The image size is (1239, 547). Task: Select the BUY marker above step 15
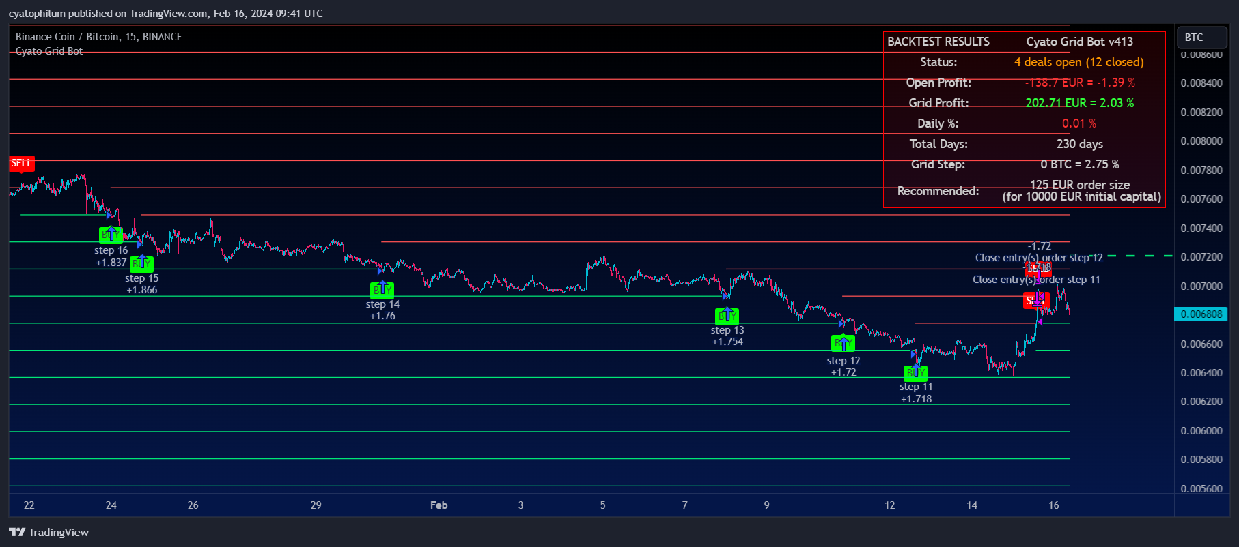[x=141, y=264]
